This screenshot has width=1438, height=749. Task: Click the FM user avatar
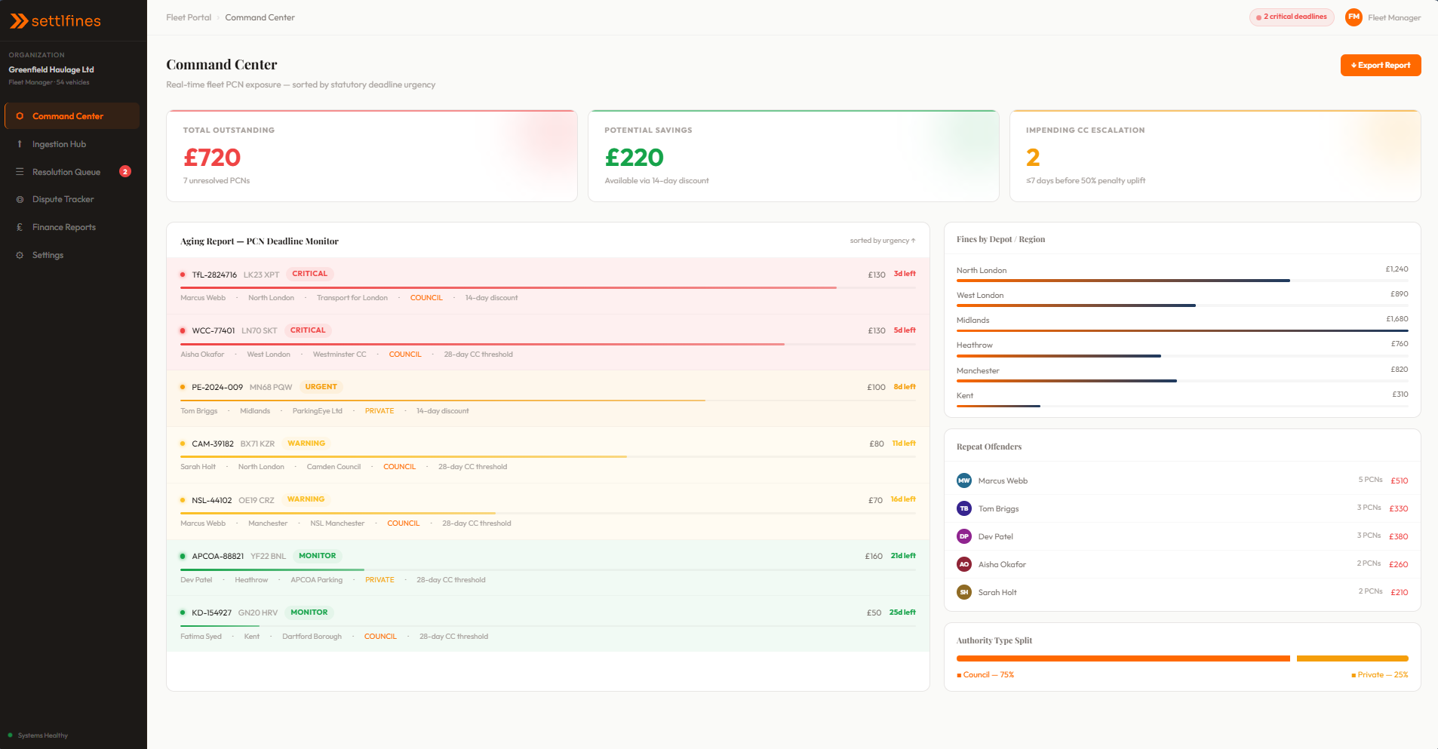pyautogui.click(x=1354, y=17)
